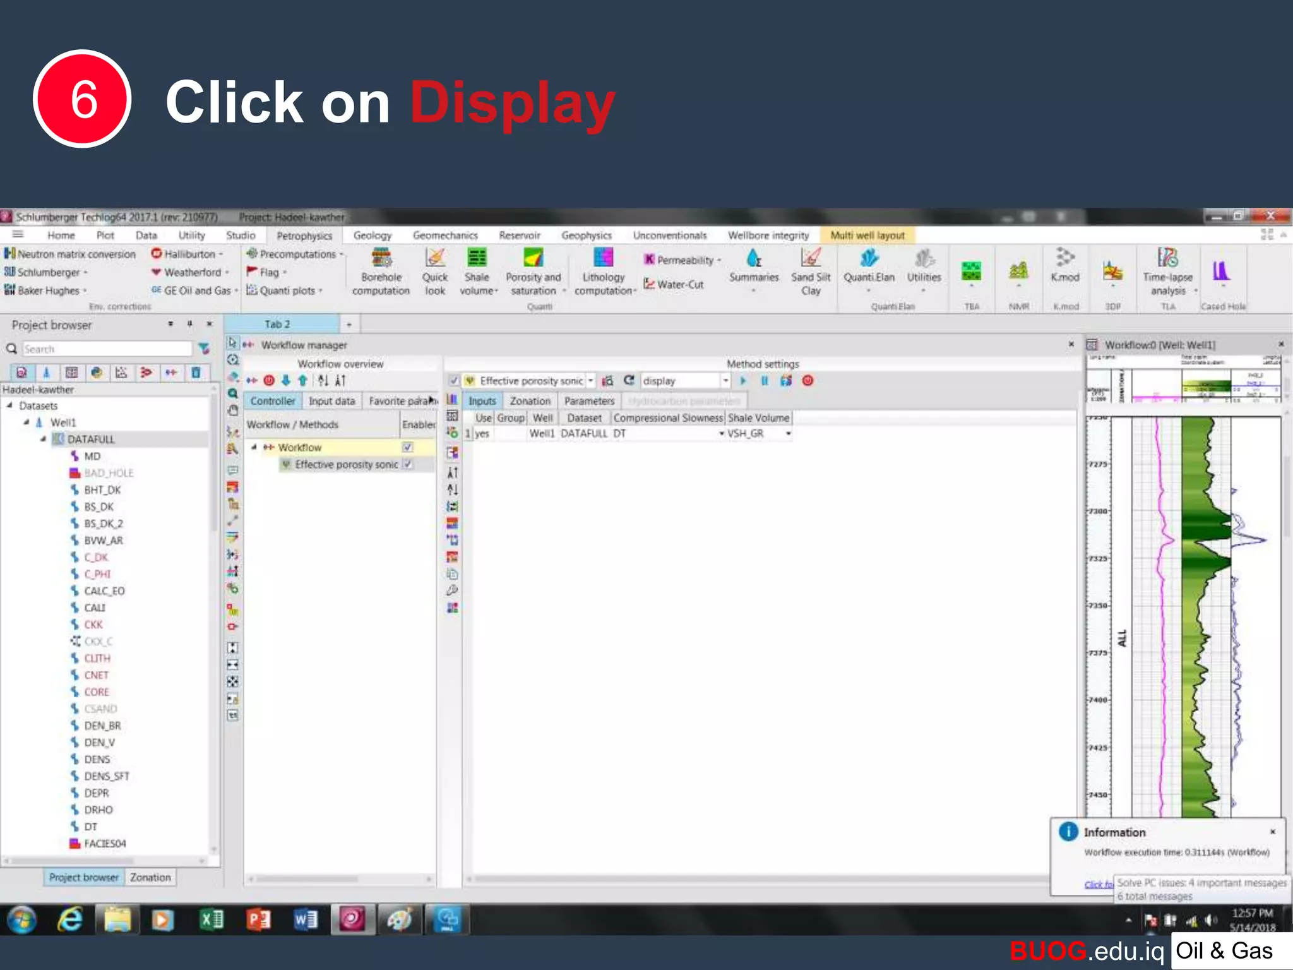Click the Project browser Search field
This screenshot has height=970, width=1293.
(x=106, y=349)
